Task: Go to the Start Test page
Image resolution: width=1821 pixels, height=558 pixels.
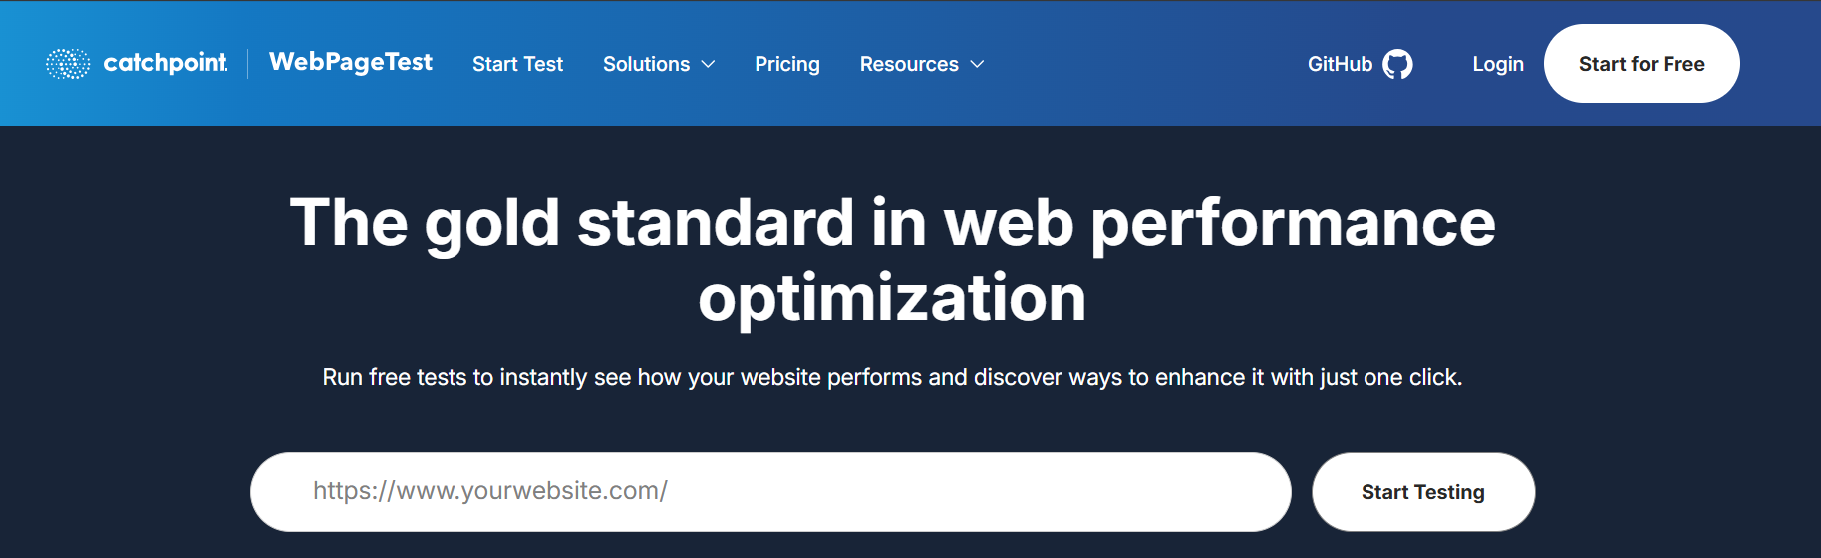Action: 517,64
